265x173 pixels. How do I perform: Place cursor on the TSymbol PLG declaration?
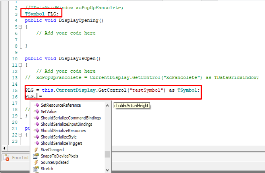click(x=42, y=14)
